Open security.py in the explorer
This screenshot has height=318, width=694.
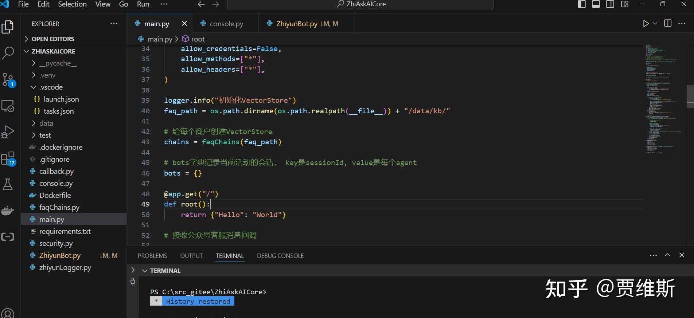click(x=74, y=243)
